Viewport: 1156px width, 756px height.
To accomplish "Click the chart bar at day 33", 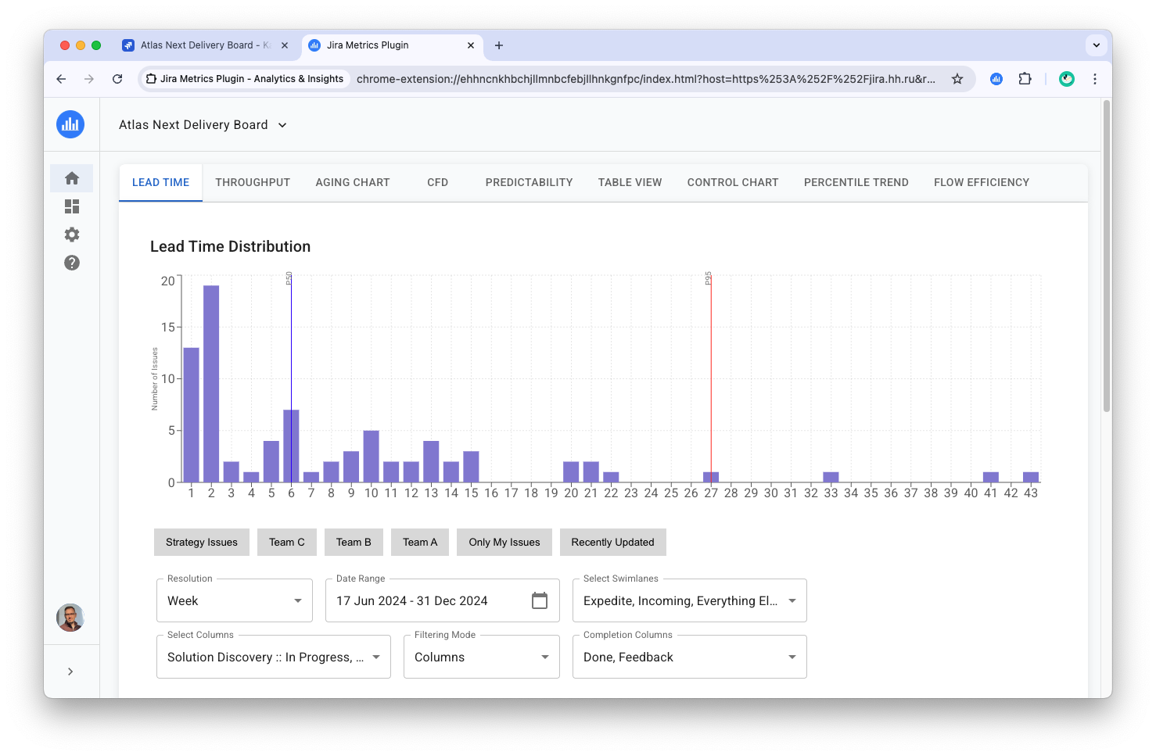I will [x=831, y=477].
